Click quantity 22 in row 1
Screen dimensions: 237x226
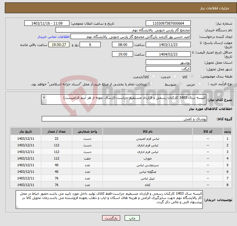click(56, 139)
